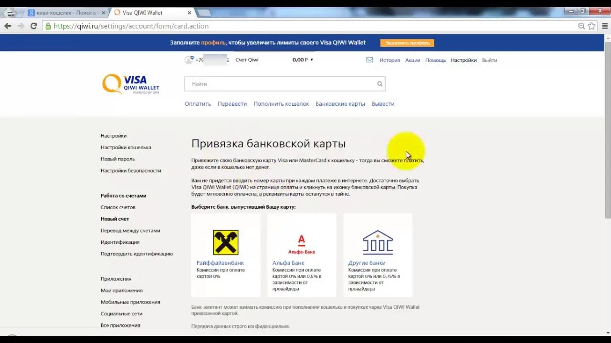Click the browser Back arrow
Image resolution: width=611 pixels, height=343 pixels.
pyautogui.click(x=8, y=26)
